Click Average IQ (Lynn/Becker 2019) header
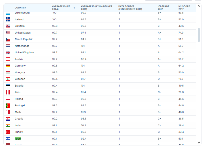The width and height of the screenshot is (206, 148). click(97, 8)
